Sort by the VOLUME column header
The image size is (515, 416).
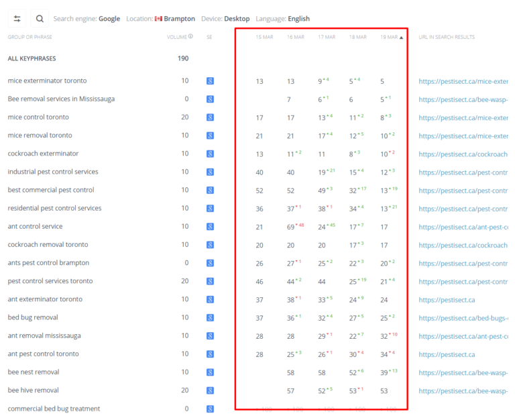(177, 37)
